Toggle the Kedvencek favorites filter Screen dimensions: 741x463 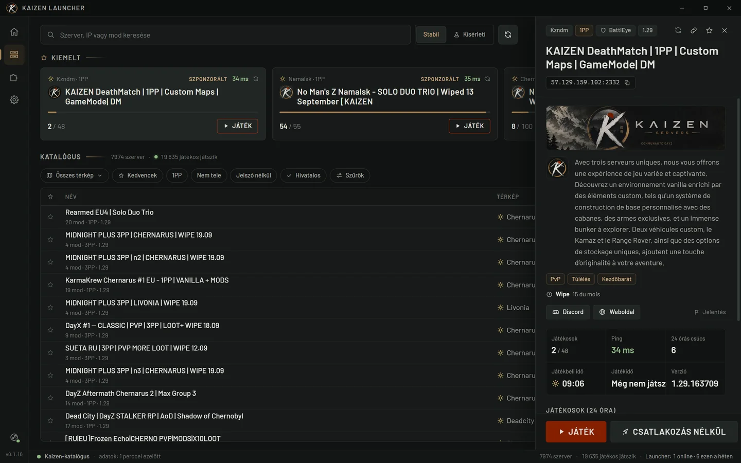137,175
